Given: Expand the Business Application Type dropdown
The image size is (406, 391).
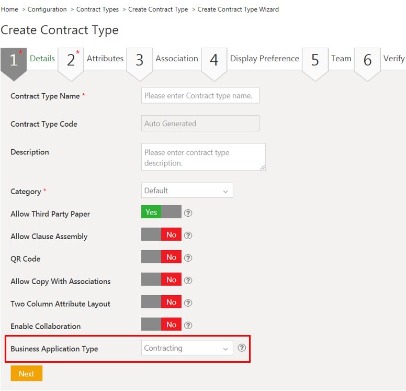Looking at the screenshot, I should point(187,348).
